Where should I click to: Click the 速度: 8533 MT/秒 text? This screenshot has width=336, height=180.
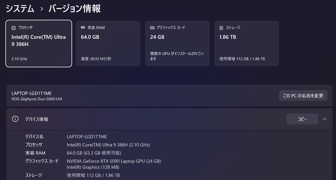96,59
